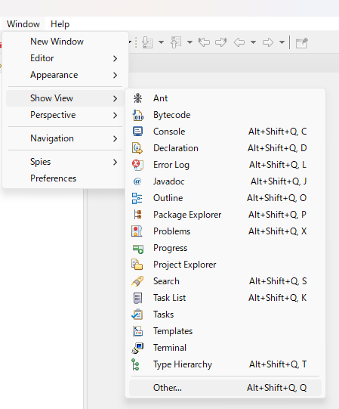Open the Terminal view

tap(225, 348)
